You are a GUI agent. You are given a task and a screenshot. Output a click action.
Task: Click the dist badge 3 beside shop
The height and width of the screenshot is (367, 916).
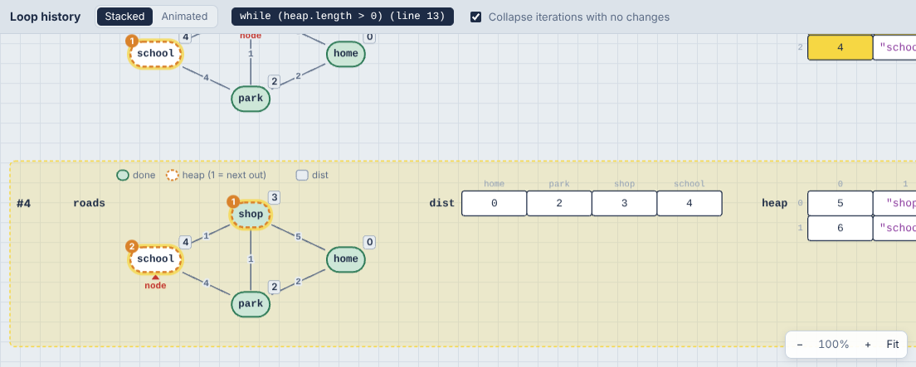tap(275, 197)
